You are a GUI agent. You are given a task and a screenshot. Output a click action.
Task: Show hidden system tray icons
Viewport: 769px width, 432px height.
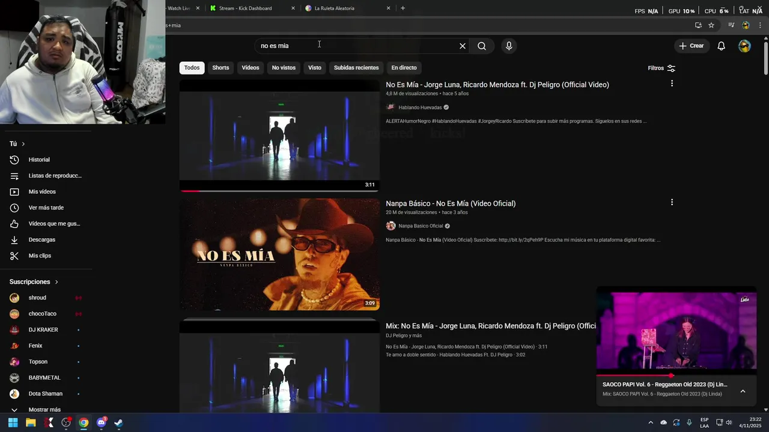650,422
